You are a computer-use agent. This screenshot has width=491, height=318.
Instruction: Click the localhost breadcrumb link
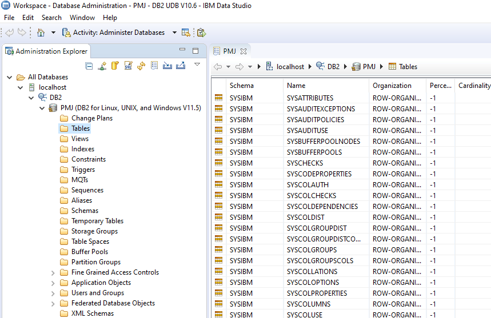pos(290,67)
